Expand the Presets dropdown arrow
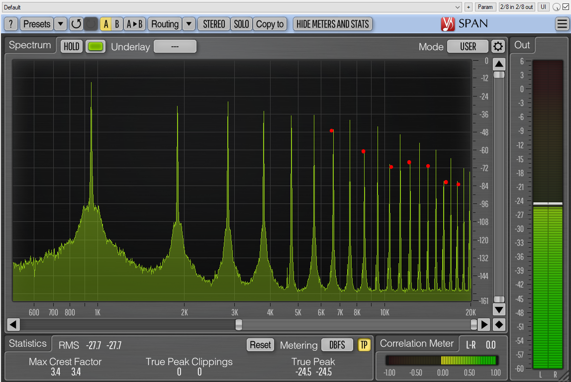The width and height of the screenshot is (571, 382). 60,24
